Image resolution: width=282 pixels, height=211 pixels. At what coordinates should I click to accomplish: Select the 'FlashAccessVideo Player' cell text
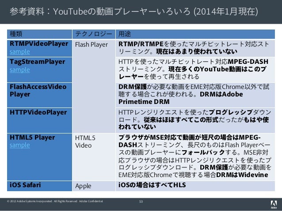(x=38, y=91)
